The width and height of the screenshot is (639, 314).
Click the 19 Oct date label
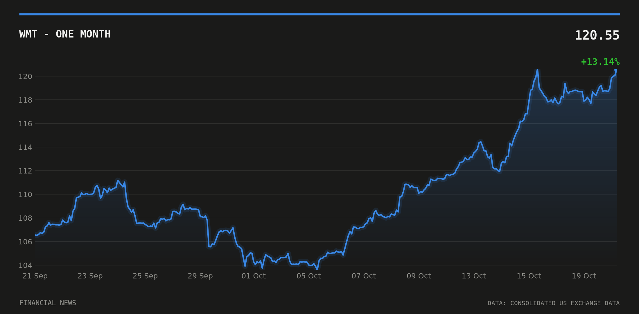584,276
